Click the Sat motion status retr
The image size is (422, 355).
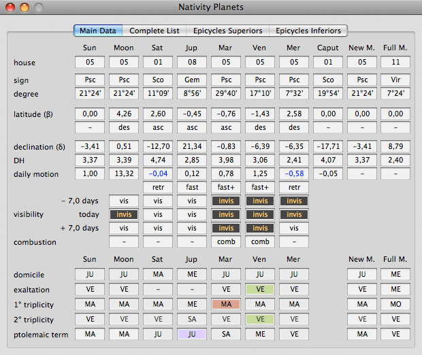coord(158,187)
